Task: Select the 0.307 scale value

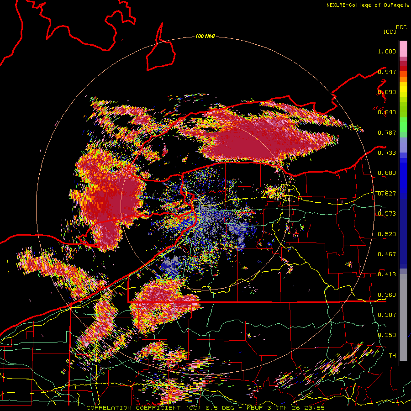Action: click(x=387, y=315)
